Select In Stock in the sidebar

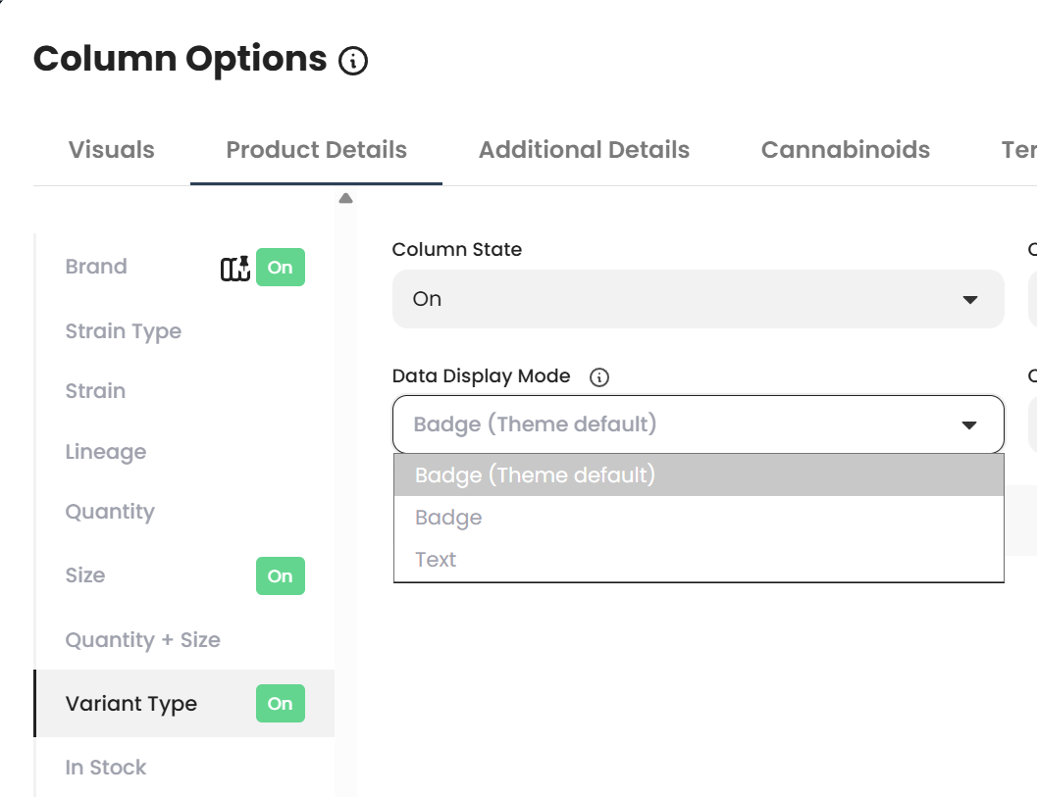pyautogui.click(x=106, y=768)
